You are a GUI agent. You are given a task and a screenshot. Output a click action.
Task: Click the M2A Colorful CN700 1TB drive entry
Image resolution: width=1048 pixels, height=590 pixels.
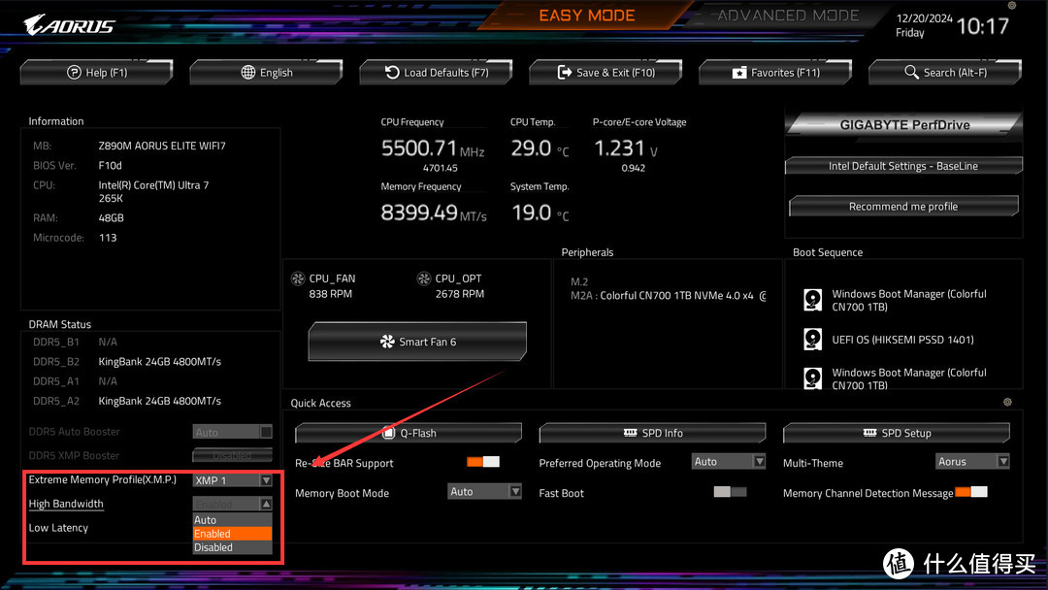(669, 295)
